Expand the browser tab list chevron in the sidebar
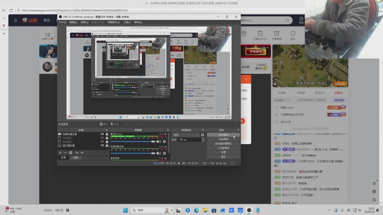 (4, 18)
